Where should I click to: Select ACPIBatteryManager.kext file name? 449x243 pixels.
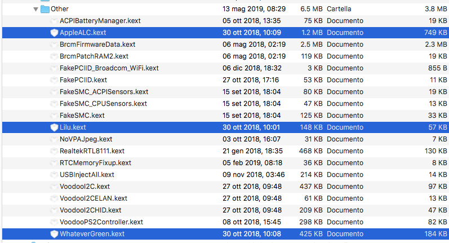(100, 21)
